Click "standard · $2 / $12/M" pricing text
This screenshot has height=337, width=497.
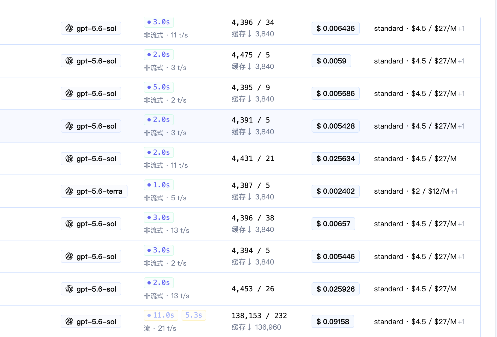pyautogui.click(x=412, y=191)
